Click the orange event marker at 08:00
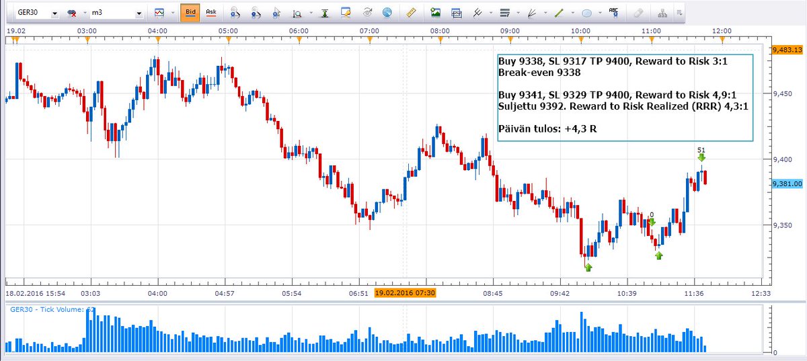807x361 pixels. 440,40
